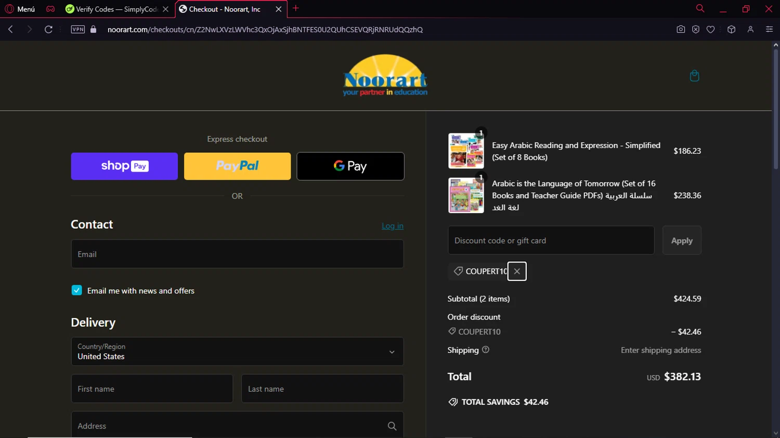This screenshot has width=780, height=438.
Task: Click into the Address field
Action: click(237, 426)
